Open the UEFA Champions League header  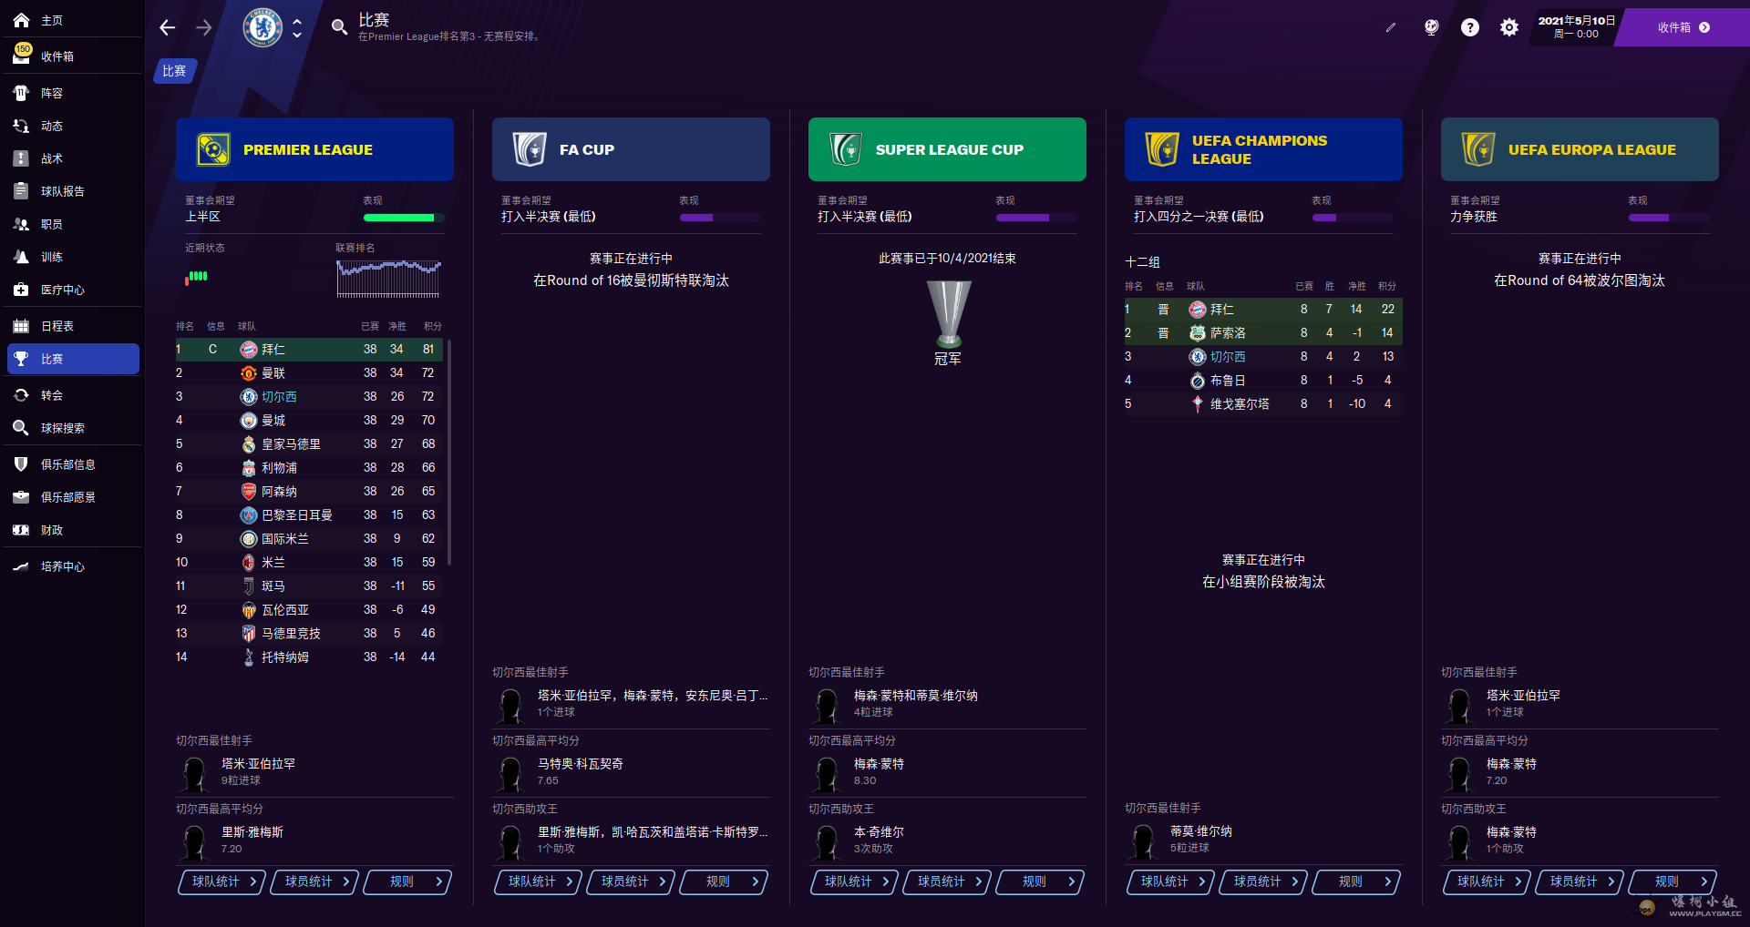(x=1263, y=149)
